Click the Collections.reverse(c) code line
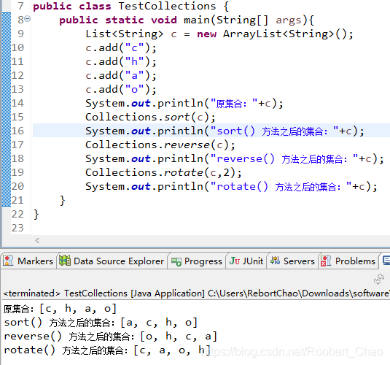The image size is (390, 365). (160, 145)
